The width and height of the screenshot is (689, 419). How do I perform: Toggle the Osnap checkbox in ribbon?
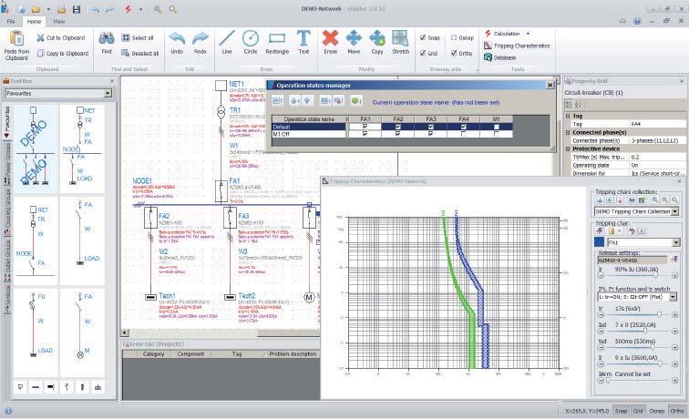454,37
